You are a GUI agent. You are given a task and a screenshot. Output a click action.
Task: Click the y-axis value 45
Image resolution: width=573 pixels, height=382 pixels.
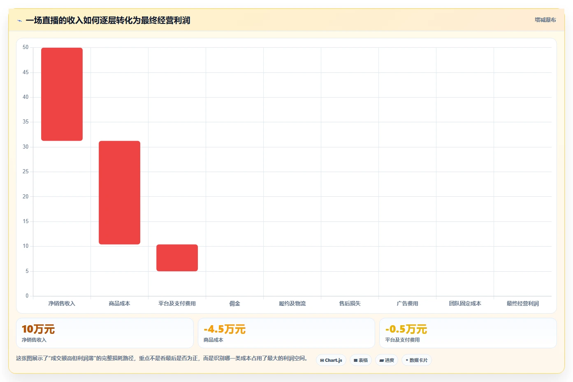[26, 72]
